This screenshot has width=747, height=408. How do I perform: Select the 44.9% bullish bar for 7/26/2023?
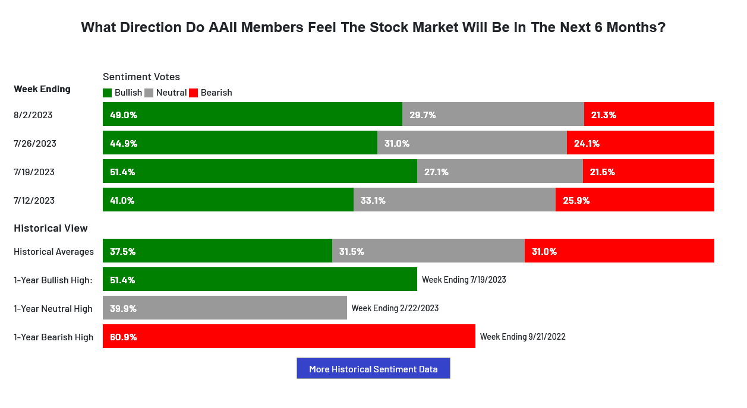pyautogui.click(x=239, y=143)
